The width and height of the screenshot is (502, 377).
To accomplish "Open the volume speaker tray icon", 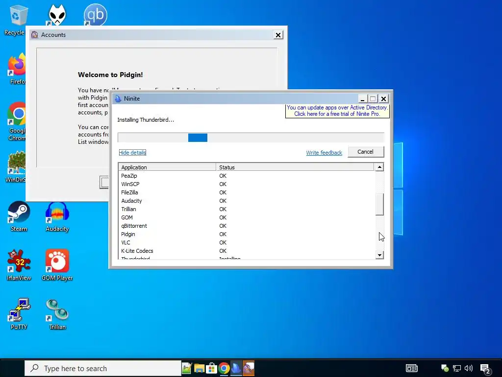I will point(469,368).
